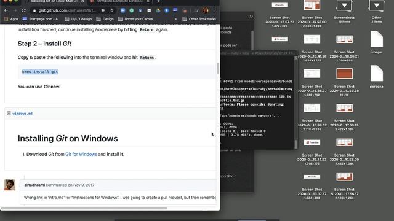The width and height of the screenshot is (394, 221).
Task: Open the Other Bookmarks folder
Action: click(199, 19)
